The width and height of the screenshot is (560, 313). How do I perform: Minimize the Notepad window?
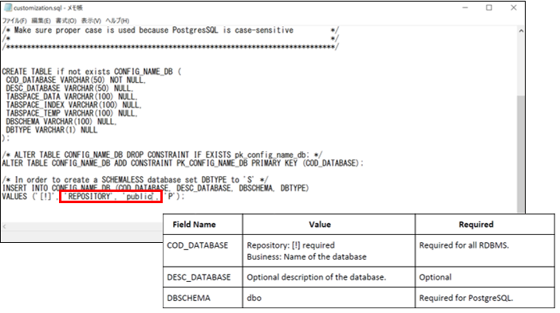[x=465, y=7]
